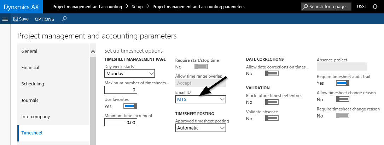Open the Day week starts dropdown

(x=130, y=73)
